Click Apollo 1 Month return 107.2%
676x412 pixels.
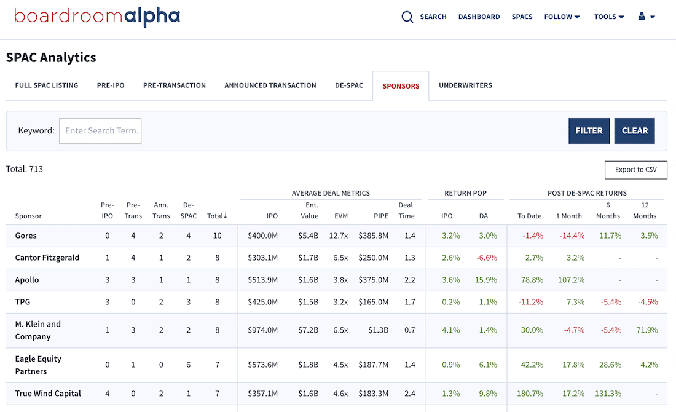[x=572, y=280]
